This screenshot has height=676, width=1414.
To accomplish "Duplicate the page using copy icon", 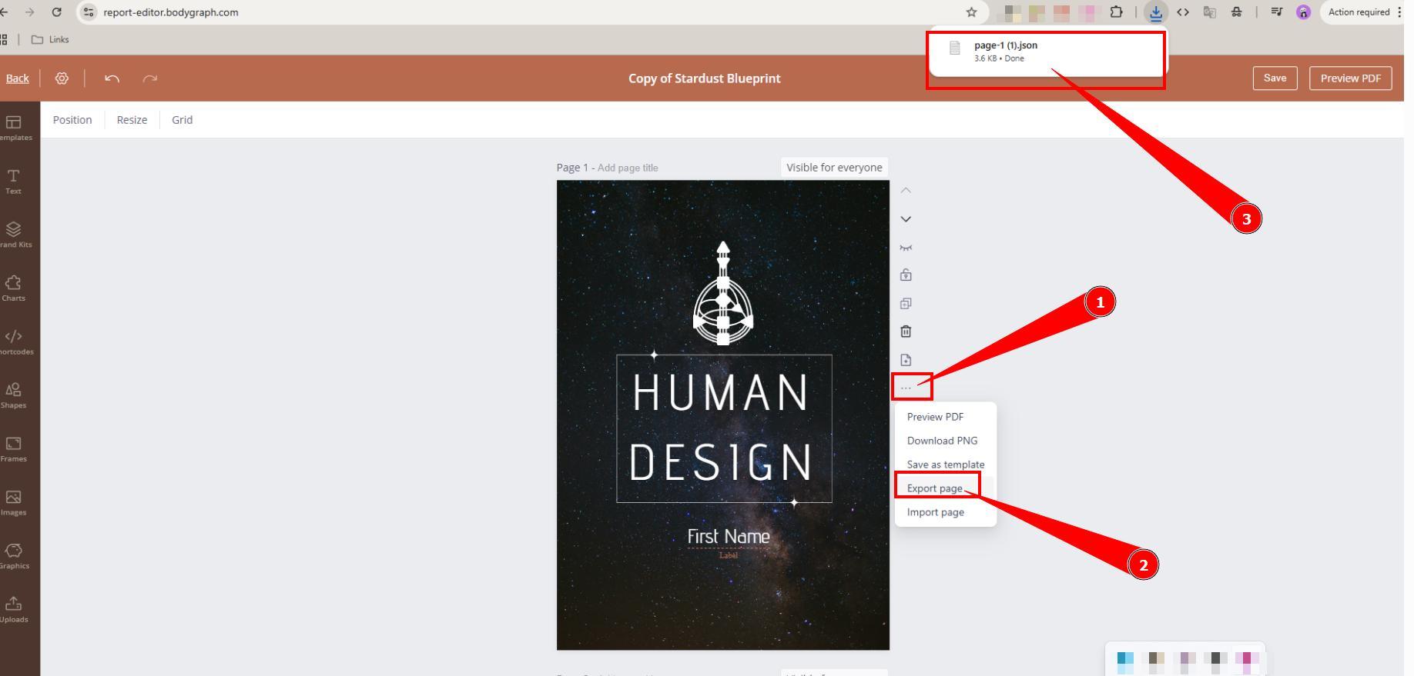I will (x=906, y=304).
